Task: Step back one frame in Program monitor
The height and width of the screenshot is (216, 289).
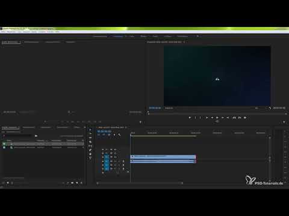Action: click(x=212, y=118)
